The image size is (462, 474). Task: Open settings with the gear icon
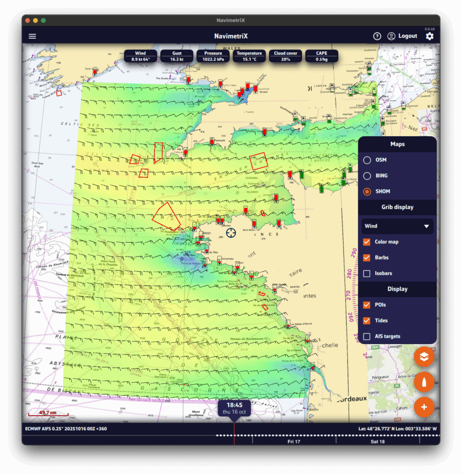[x=430, y=36]
